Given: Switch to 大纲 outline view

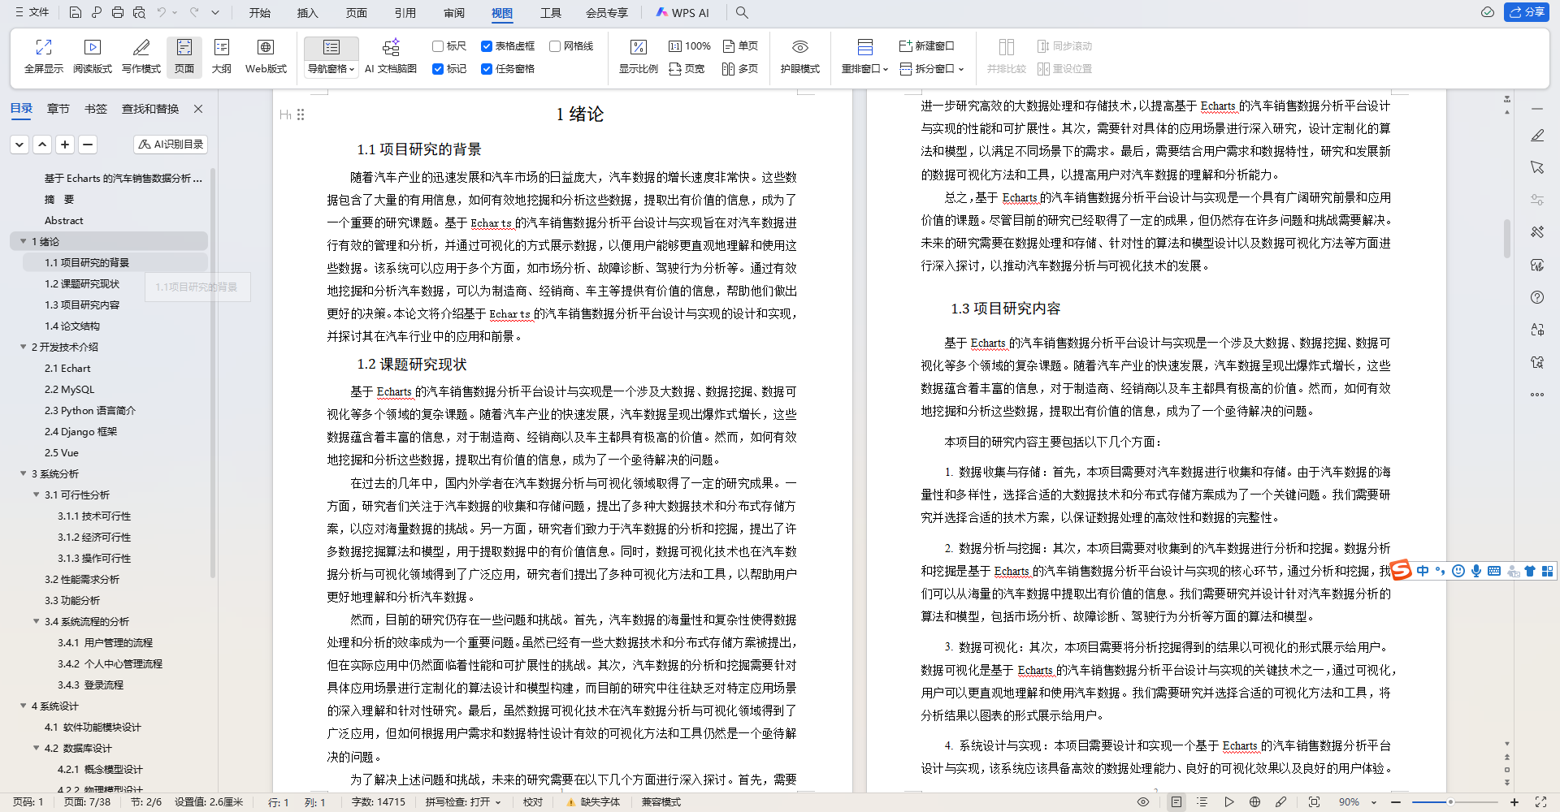Looking at the screenshot, I should click(222, 56).
